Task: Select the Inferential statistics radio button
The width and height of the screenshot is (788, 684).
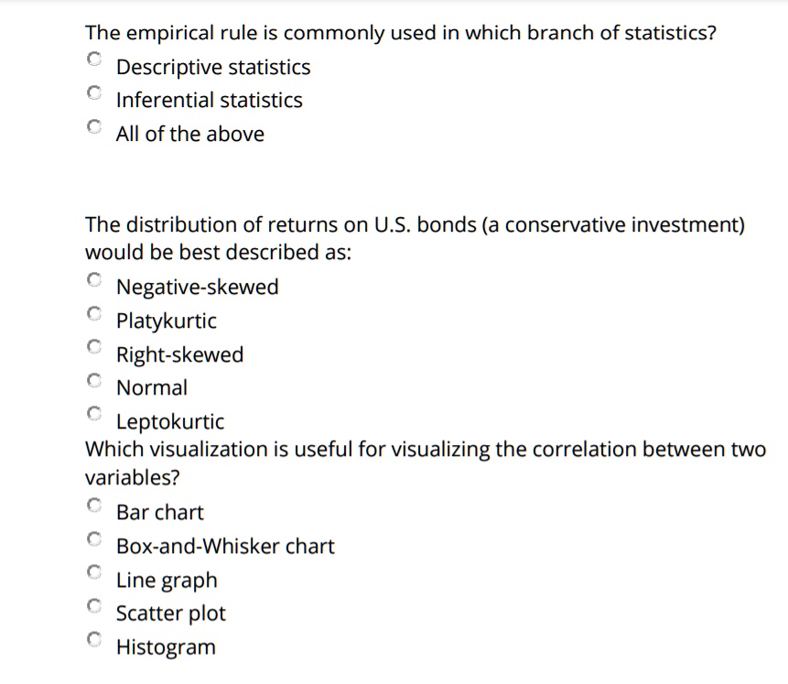Action: pyautogui.click(x=94, y=92)
